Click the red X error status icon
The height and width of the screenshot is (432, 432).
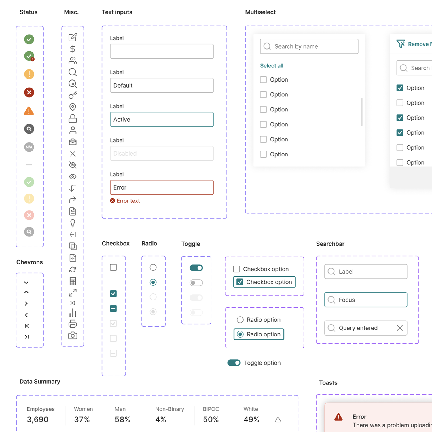(x=29, y=92)
